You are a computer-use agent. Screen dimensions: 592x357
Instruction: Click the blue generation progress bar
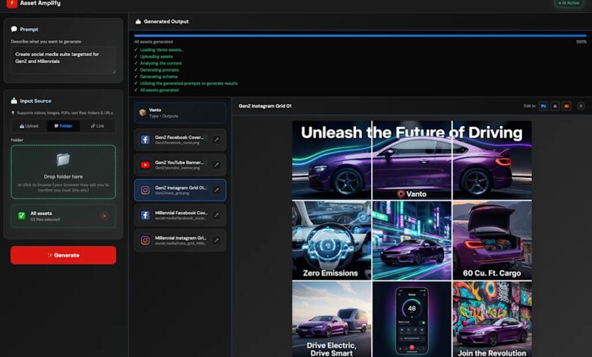pyautogui.click(x=361, y=36)
